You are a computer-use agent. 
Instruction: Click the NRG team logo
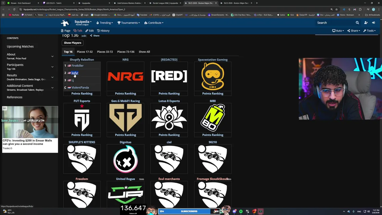pyautogui.click(x=125, y=77)
